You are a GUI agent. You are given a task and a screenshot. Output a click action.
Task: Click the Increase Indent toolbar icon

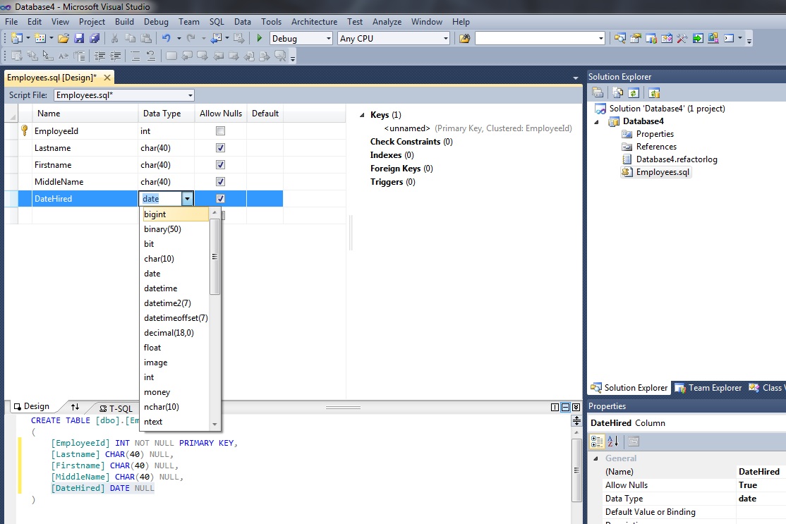115,56
